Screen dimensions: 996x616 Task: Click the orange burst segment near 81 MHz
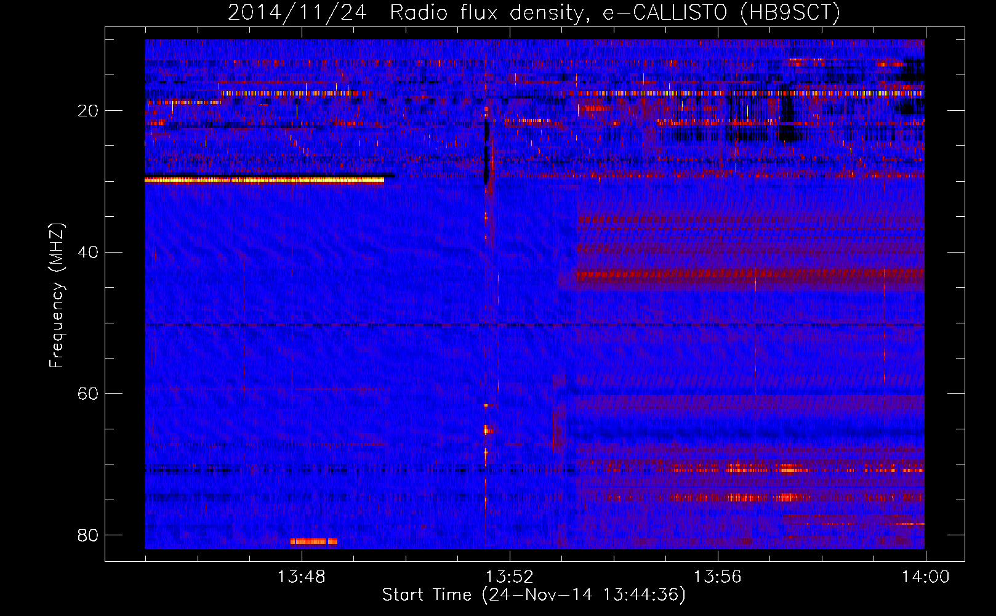tap(314, 541)
